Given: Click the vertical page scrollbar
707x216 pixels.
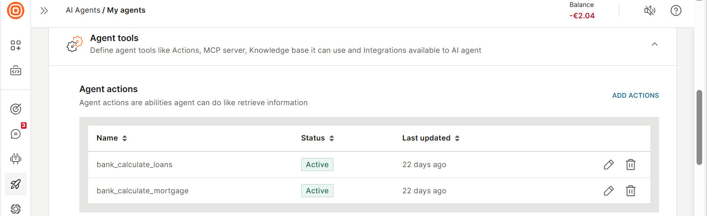Looking at the screenshot, I should click(699, 127).
